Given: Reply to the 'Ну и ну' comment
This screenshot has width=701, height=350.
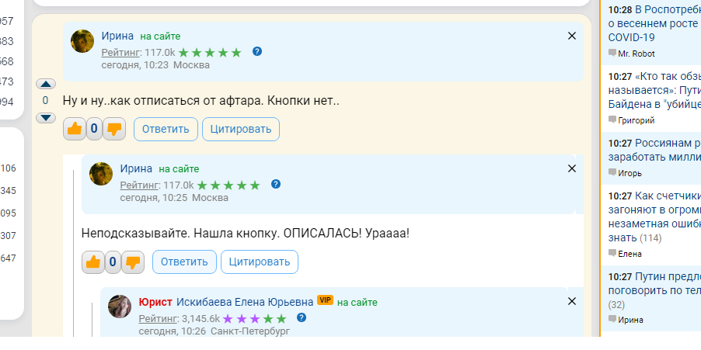Looking at the screenshot, I should point(166,130).
